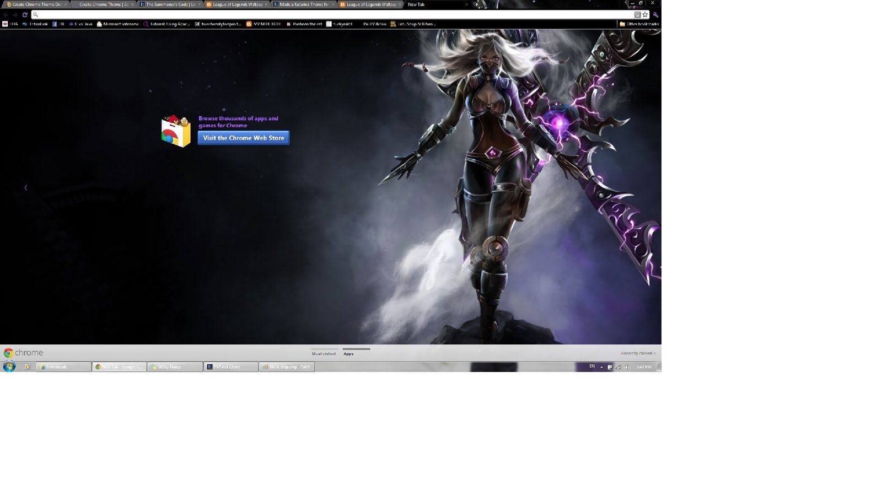Expand the Recently closed menu
The width and height of the screenshot is (882, 496).
(638, 353)
